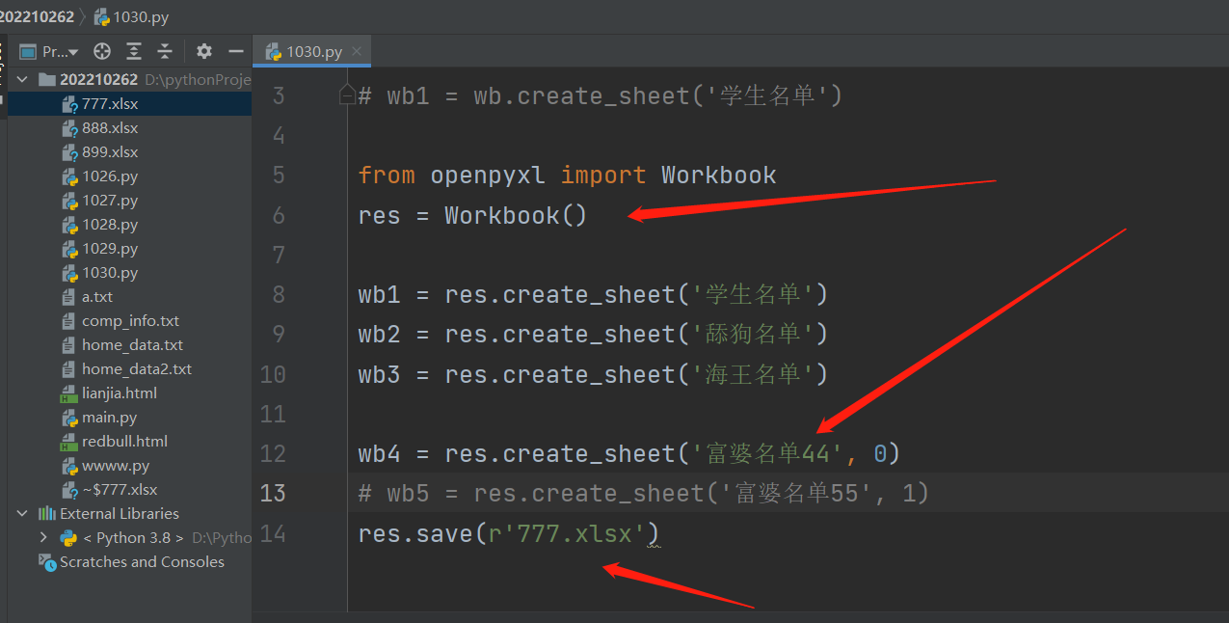
Task: Expand the External Libraries node
Action: [23, 514]
